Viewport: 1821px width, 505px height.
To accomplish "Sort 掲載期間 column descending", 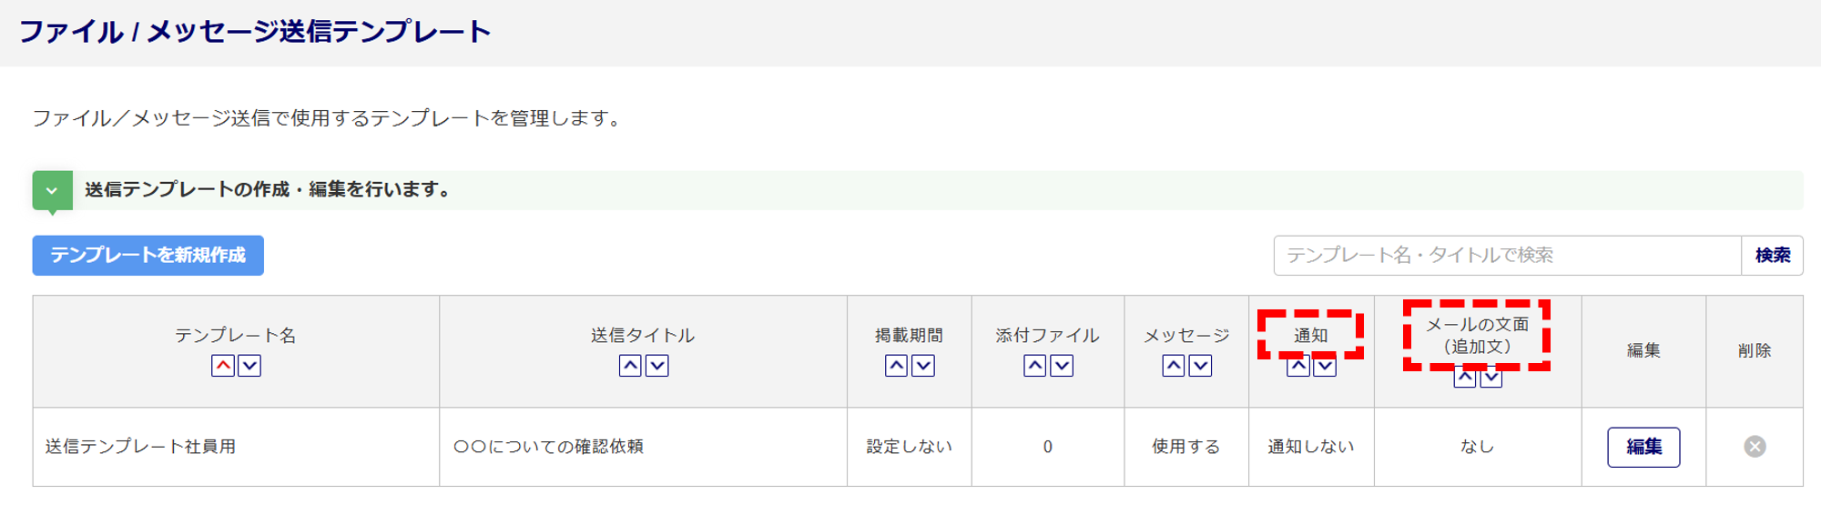I will (x=923, y=366).
